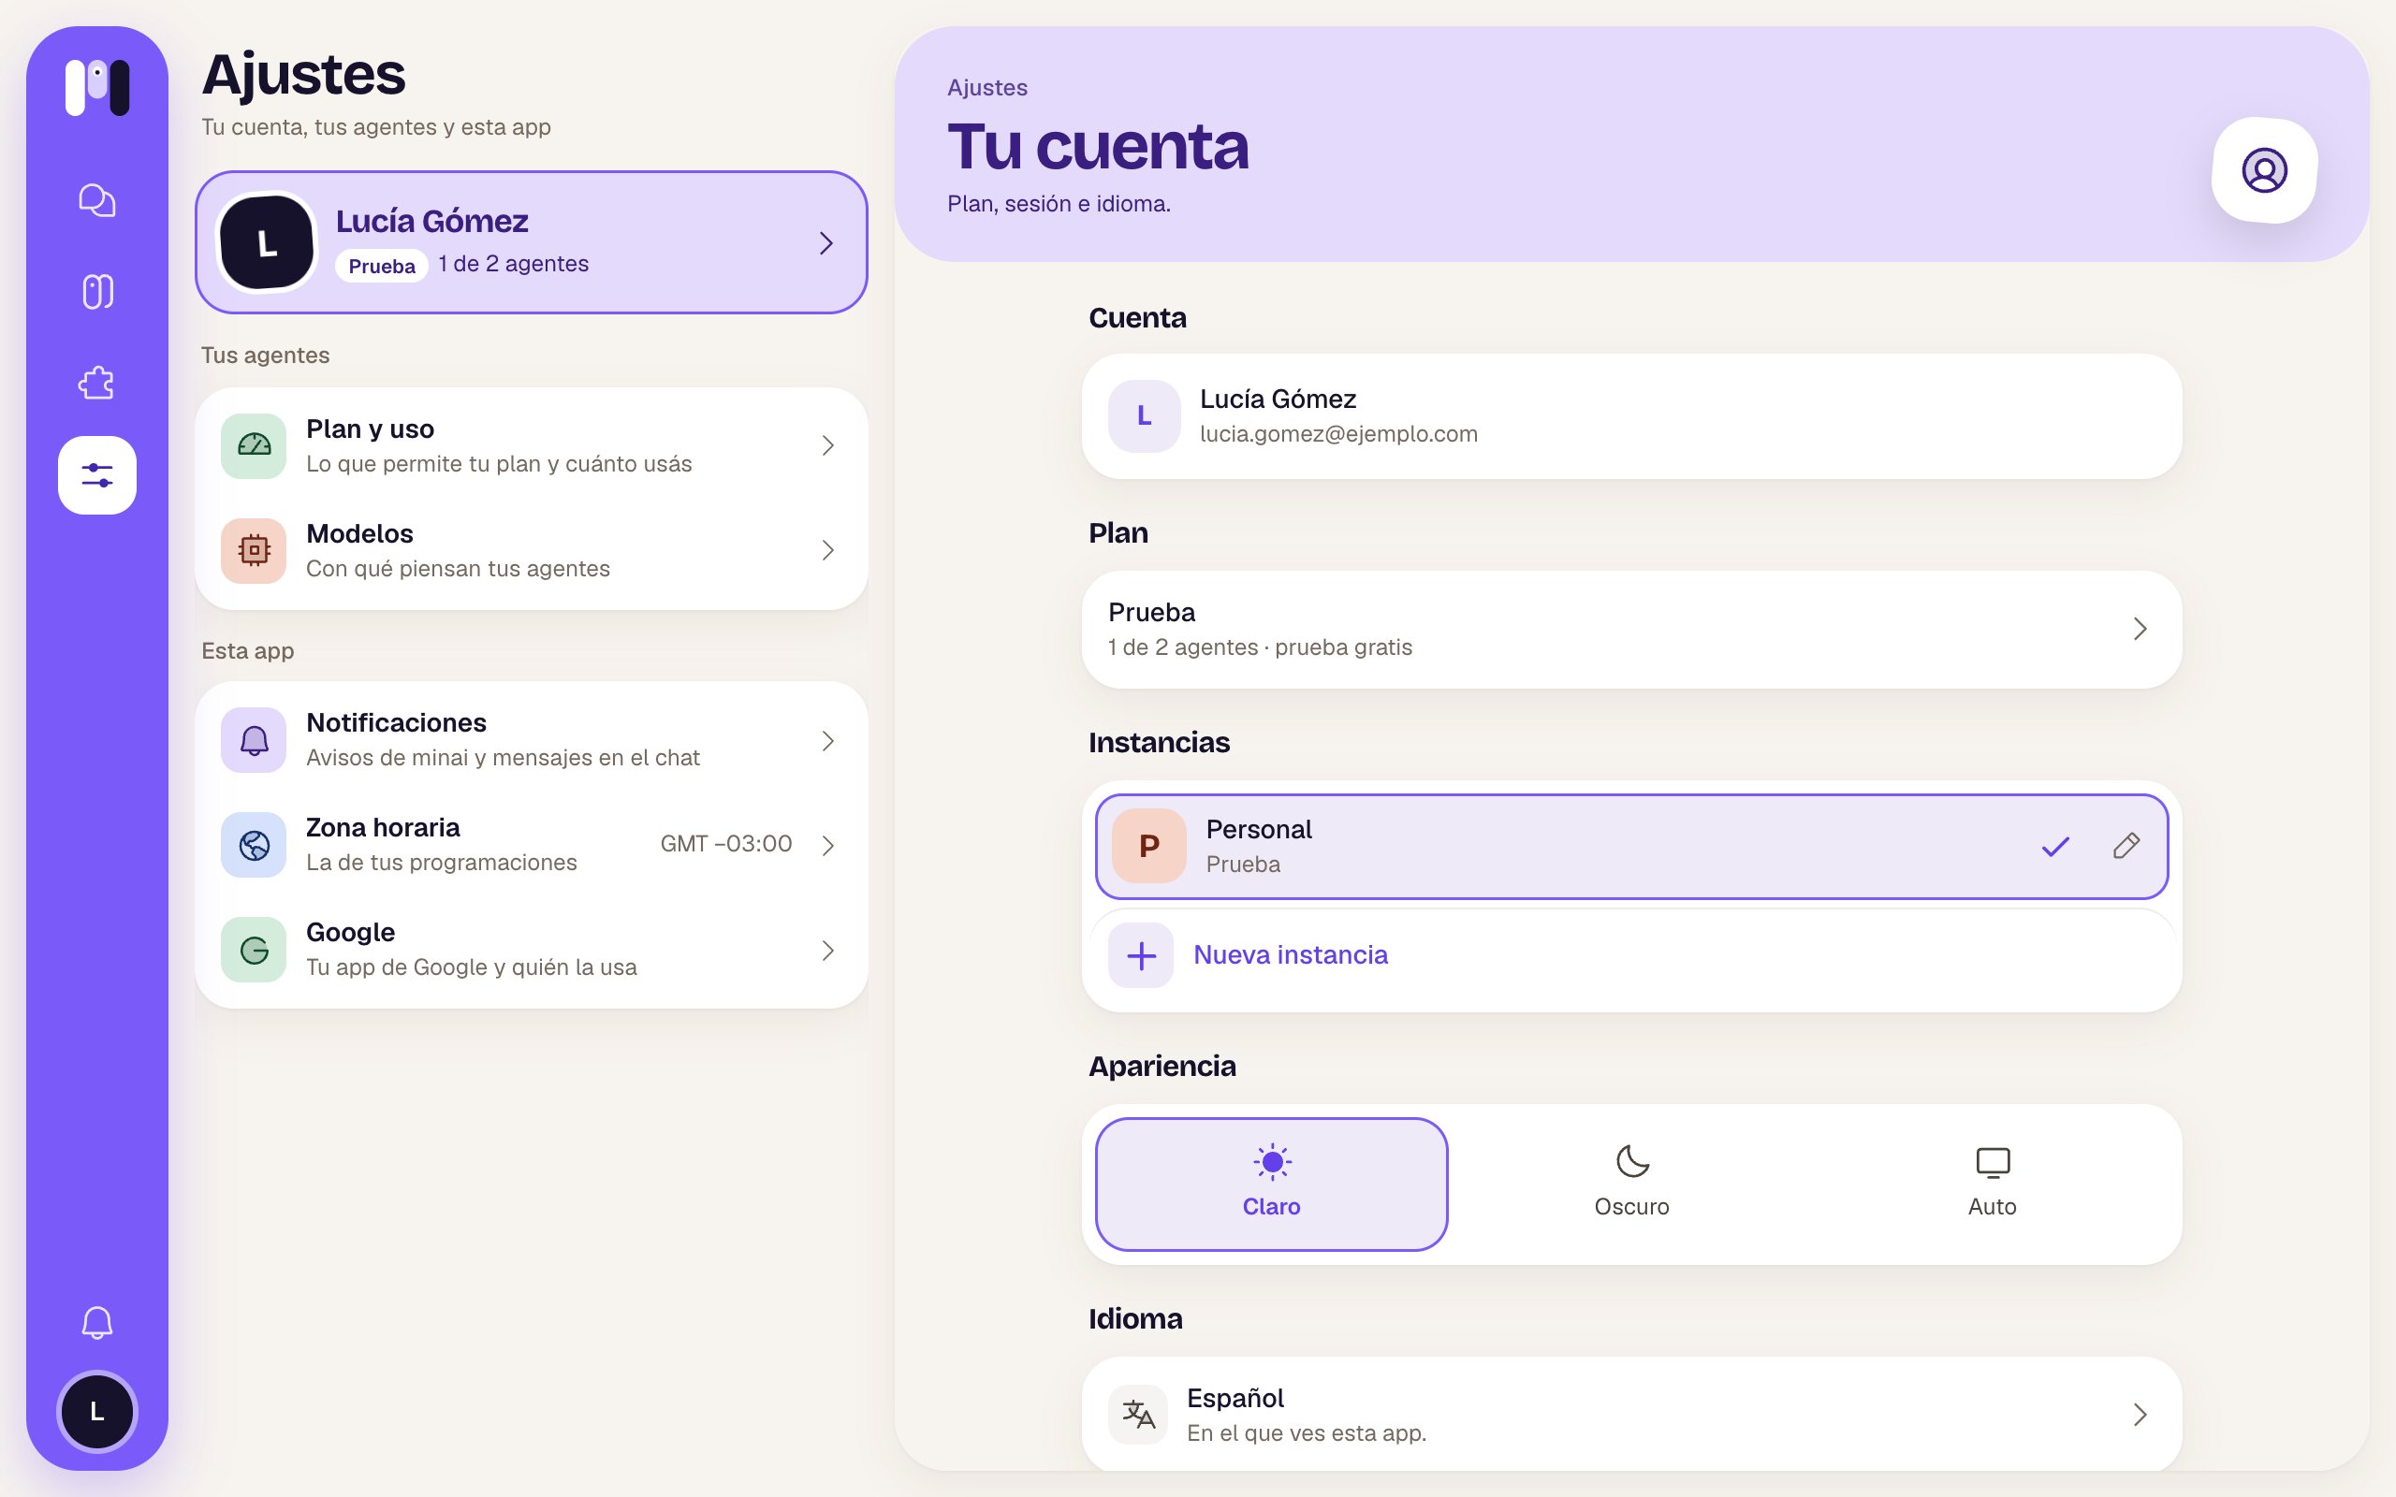Edit the Personal instance with pencil icon
The image size is (2396, 1497).
click(x=2126, y=846)
